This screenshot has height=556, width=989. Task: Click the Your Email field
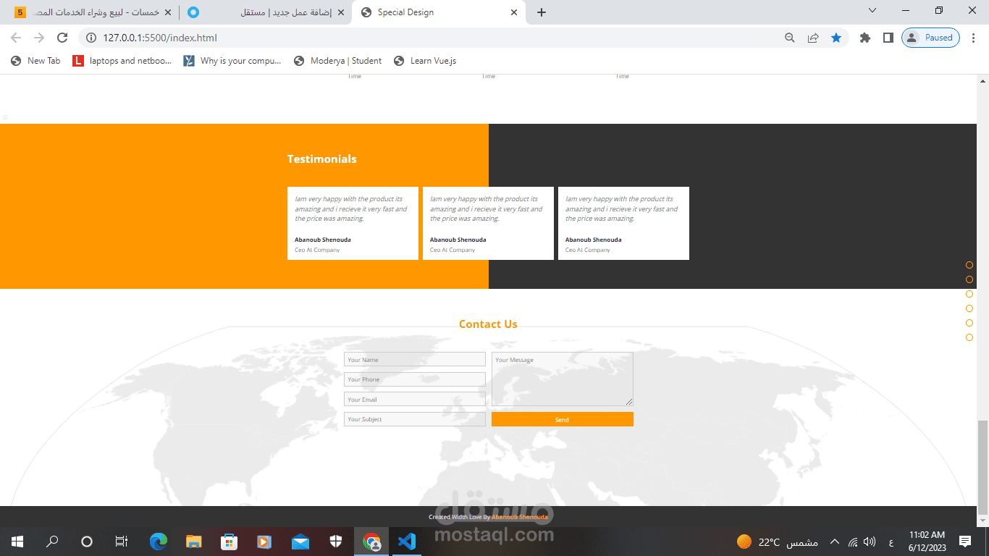[415, 399]
